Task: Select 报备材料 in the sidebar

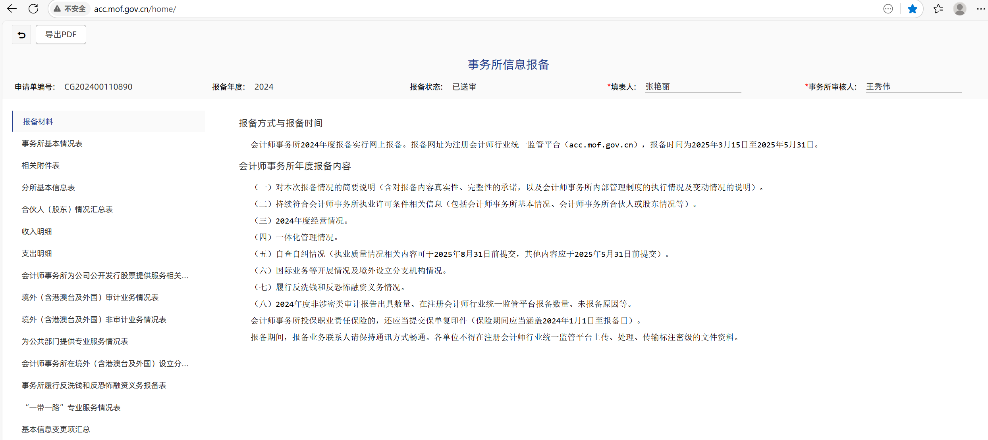Action: (x=38, y=122)
